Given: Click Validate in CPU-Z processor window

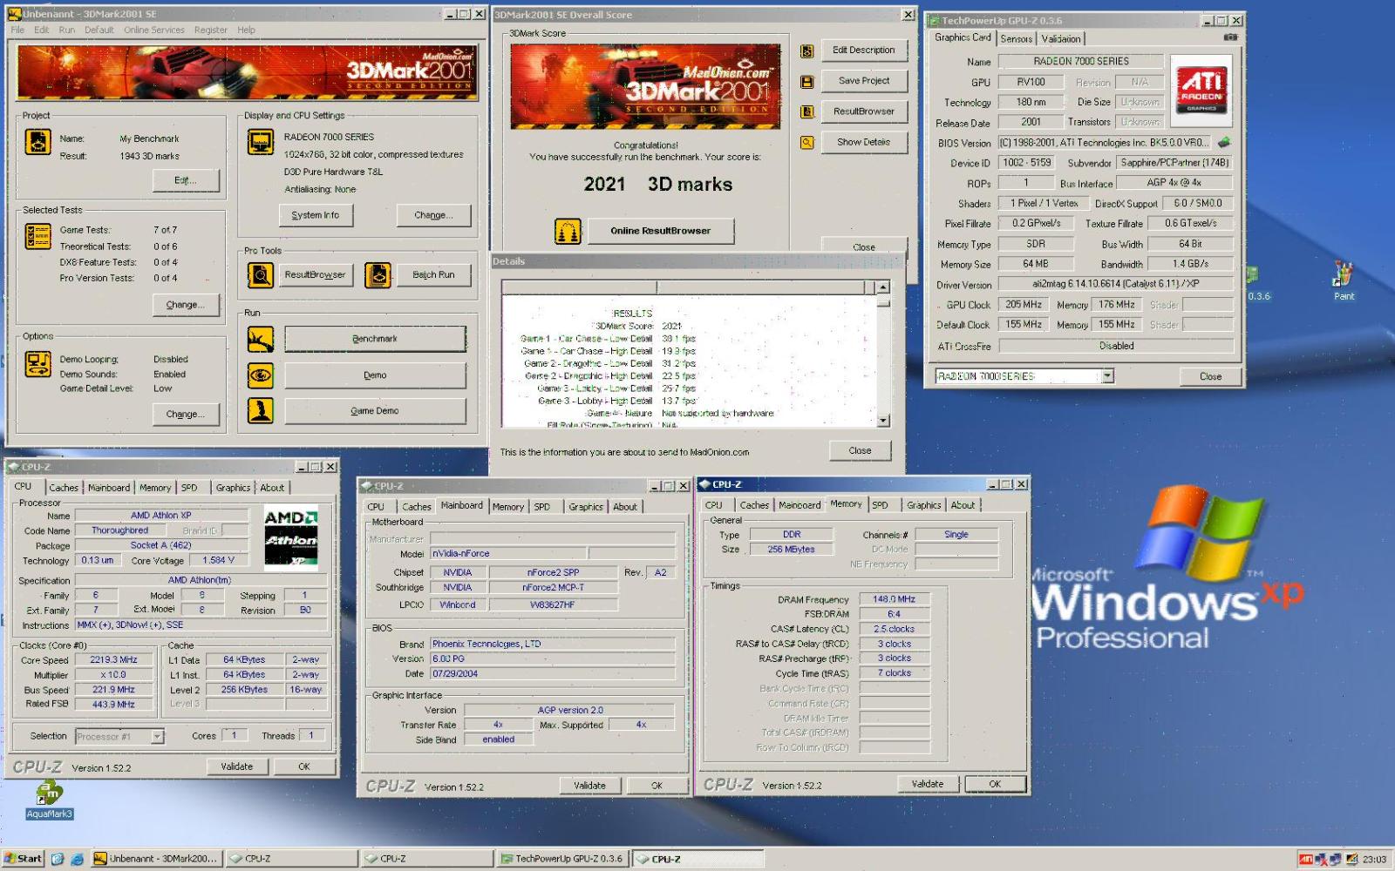Looking at the screenshot, I should click(237, 766).
